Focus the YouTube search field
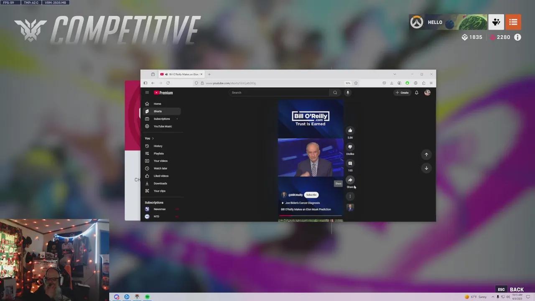The image size is (535, 301). click(x=279, y=93)
